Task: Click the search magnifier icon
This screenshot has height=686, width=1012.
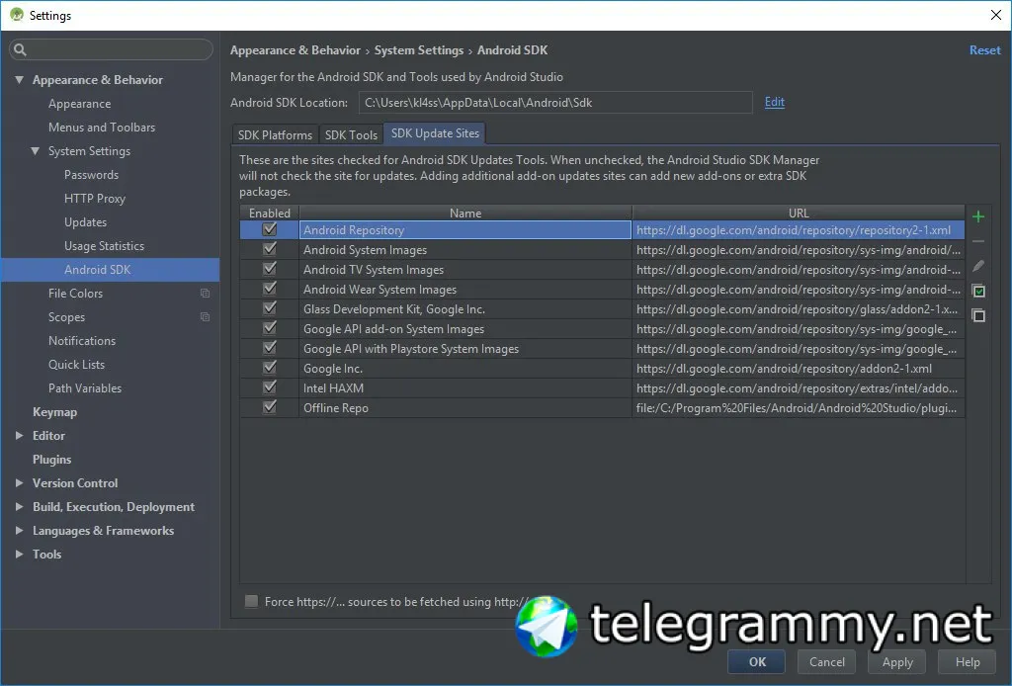Action: [20, 49]
